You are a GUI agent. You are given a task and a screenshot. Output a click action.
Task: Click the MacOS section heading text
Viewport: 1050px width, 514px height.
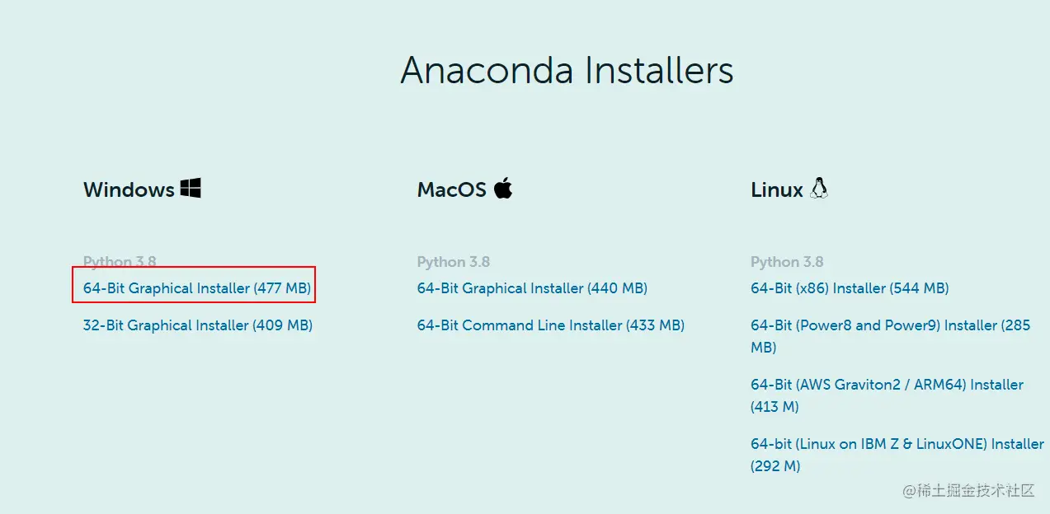tap(452, 189)
